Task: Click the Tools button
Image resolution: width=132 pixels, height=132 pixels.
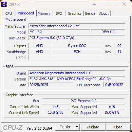Action: tap(65, 127)
